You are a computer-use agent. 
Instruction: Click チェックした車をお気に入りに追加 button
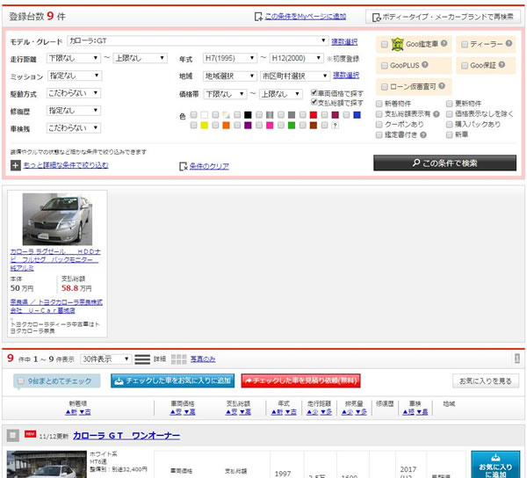pos(173,380)
